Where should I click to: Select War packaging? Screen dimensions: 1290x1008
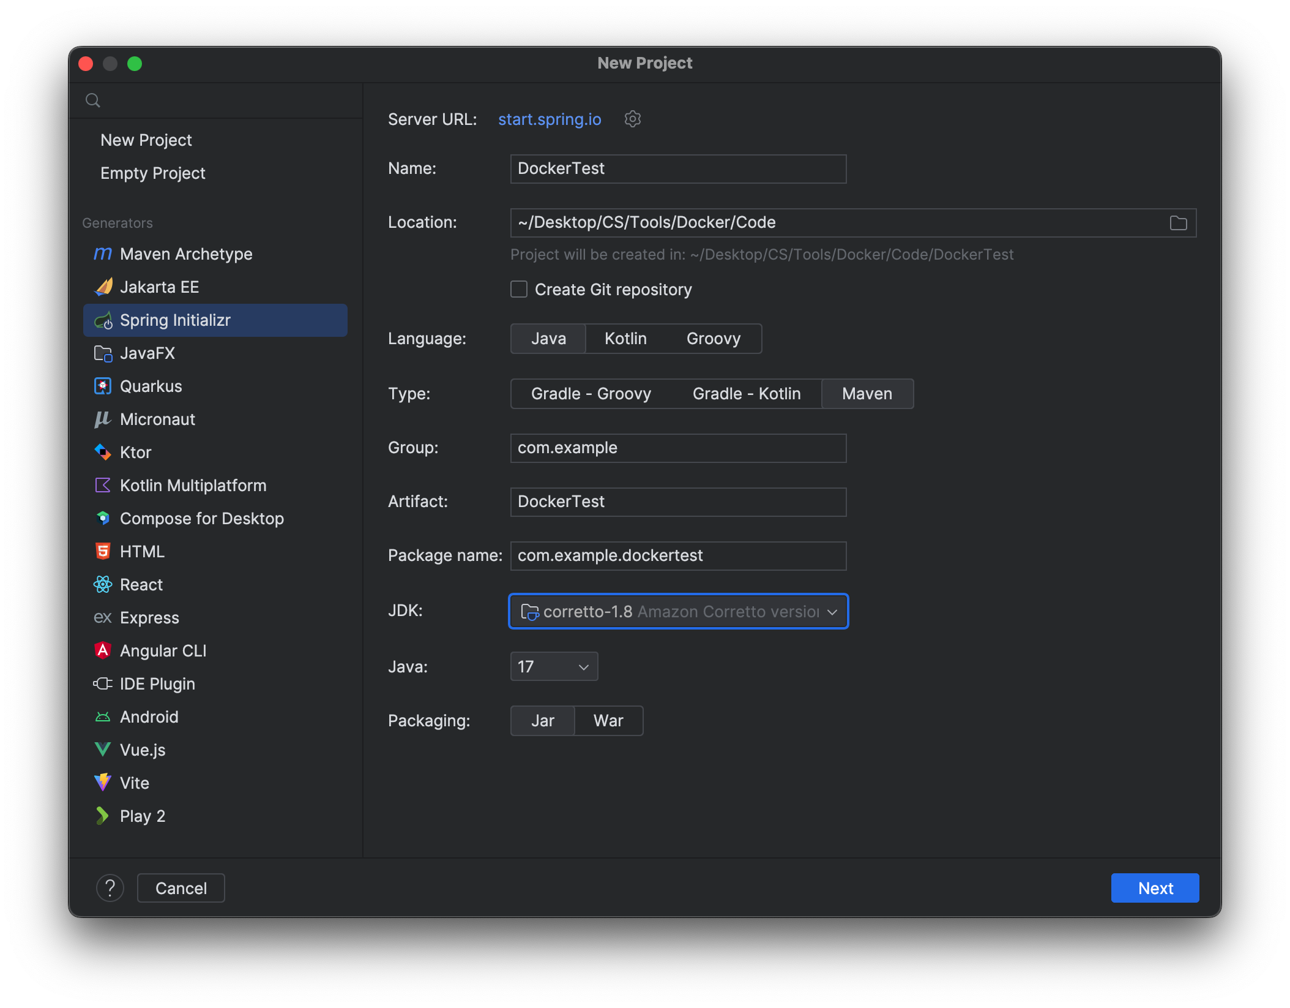(608, 721)
